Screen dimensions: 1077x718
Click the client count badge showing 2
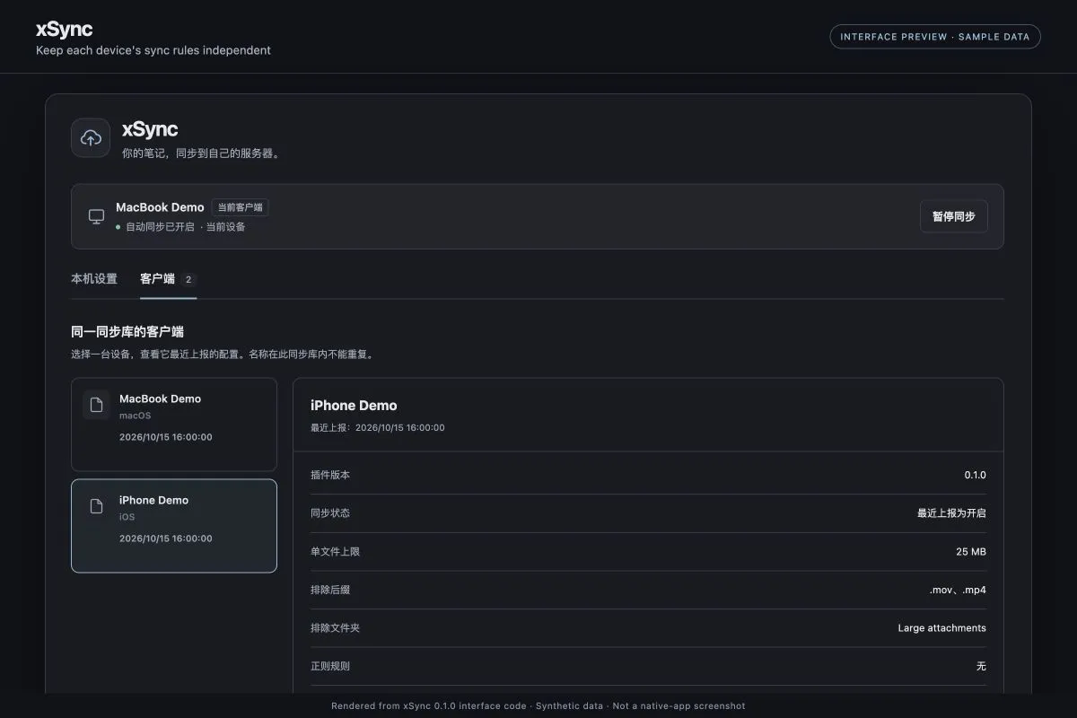188,280
